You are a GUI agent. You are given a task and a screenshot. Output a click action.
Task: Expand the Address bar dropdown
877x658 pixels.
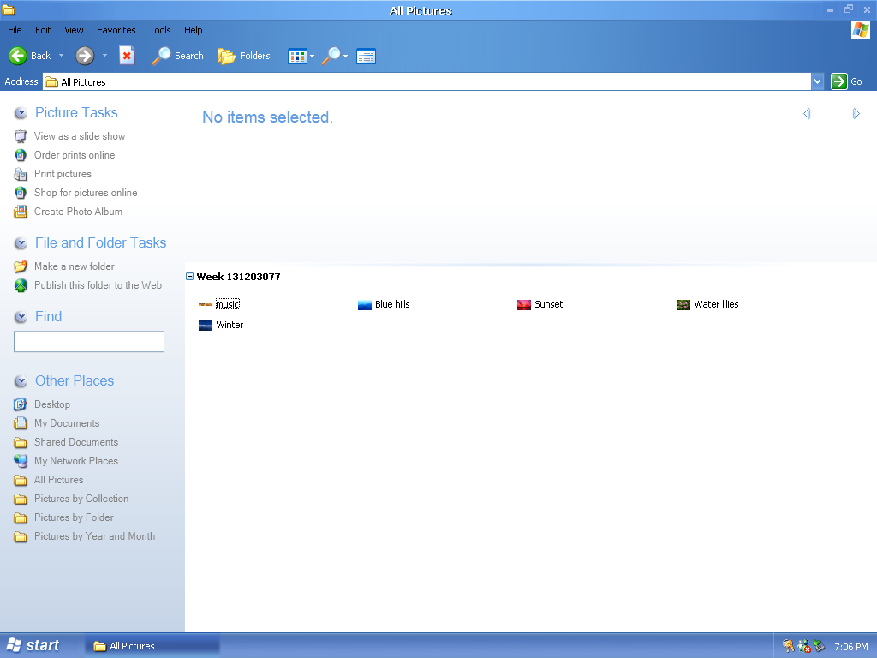point(817,81)
